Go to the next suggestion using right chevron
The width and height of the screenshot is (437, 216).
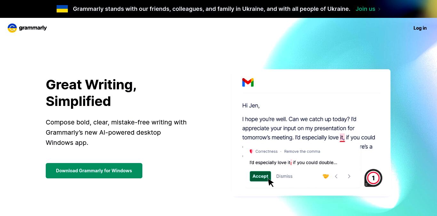tap(349, 176)
